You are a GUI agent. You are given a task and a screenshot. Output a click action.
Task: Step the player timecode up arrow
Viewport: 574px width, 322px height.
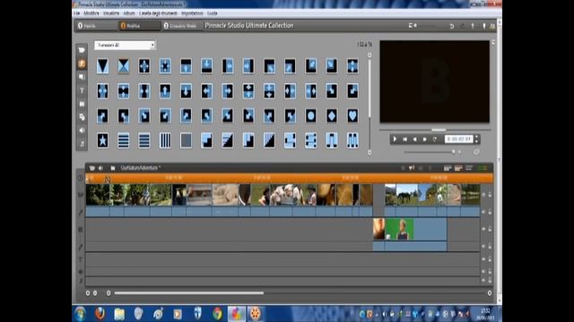(x=476, y=137)
